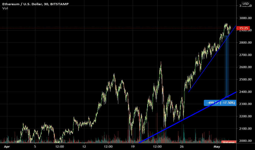Select the vertical price range measurement bar

pyautogui.click(x=227, y=67)
